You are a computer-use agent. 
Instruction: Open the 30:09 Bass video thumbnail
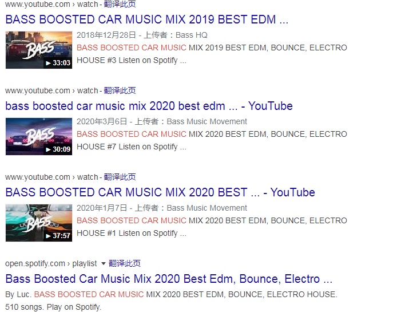(x=39, y=136)
